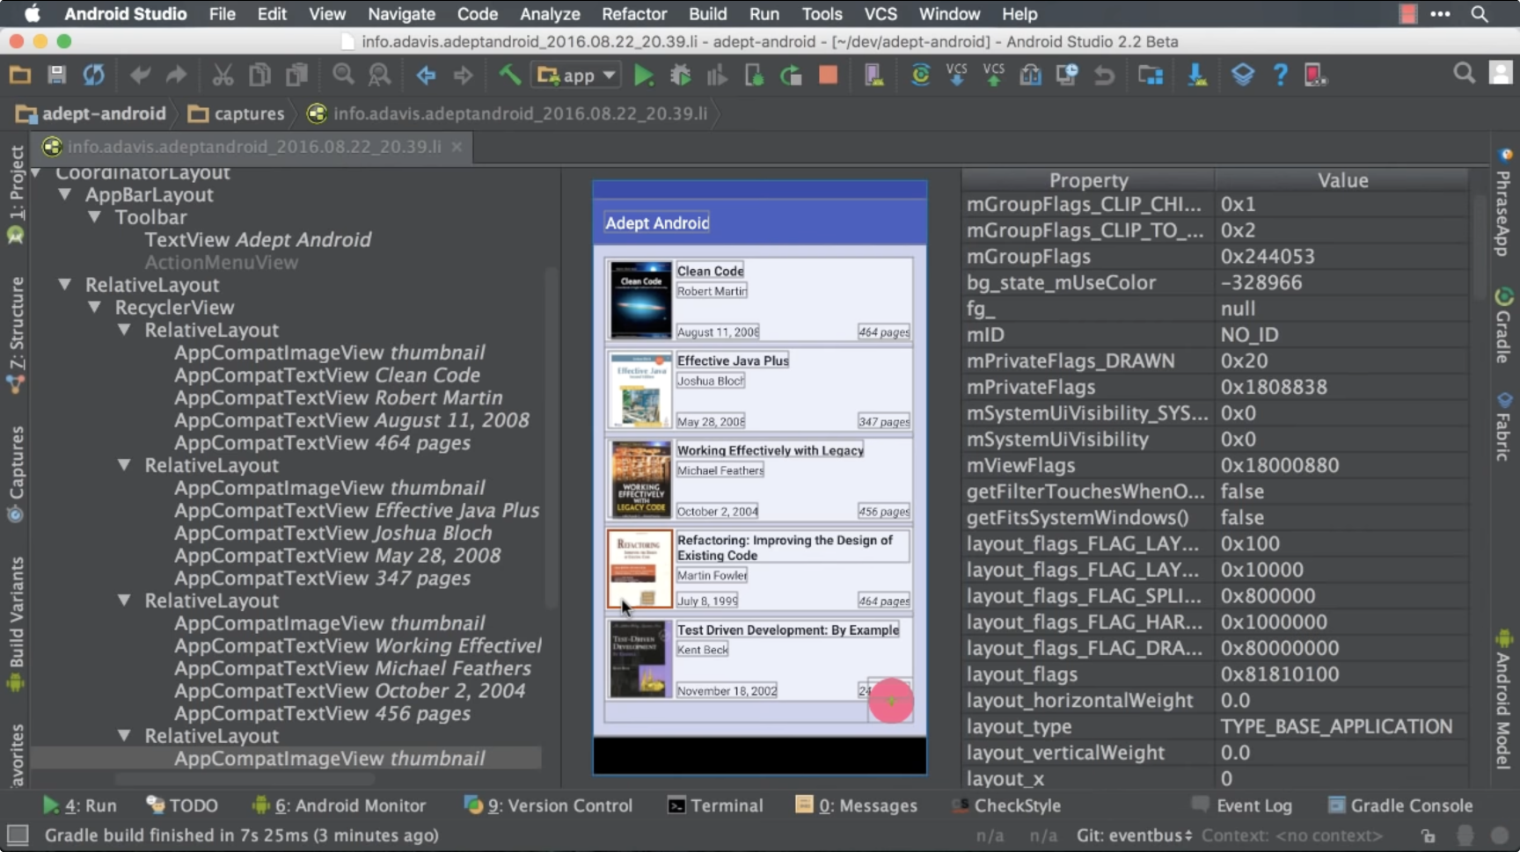
Task: Collapse the Toolbar tree node
Action: [x=94, y=217]
